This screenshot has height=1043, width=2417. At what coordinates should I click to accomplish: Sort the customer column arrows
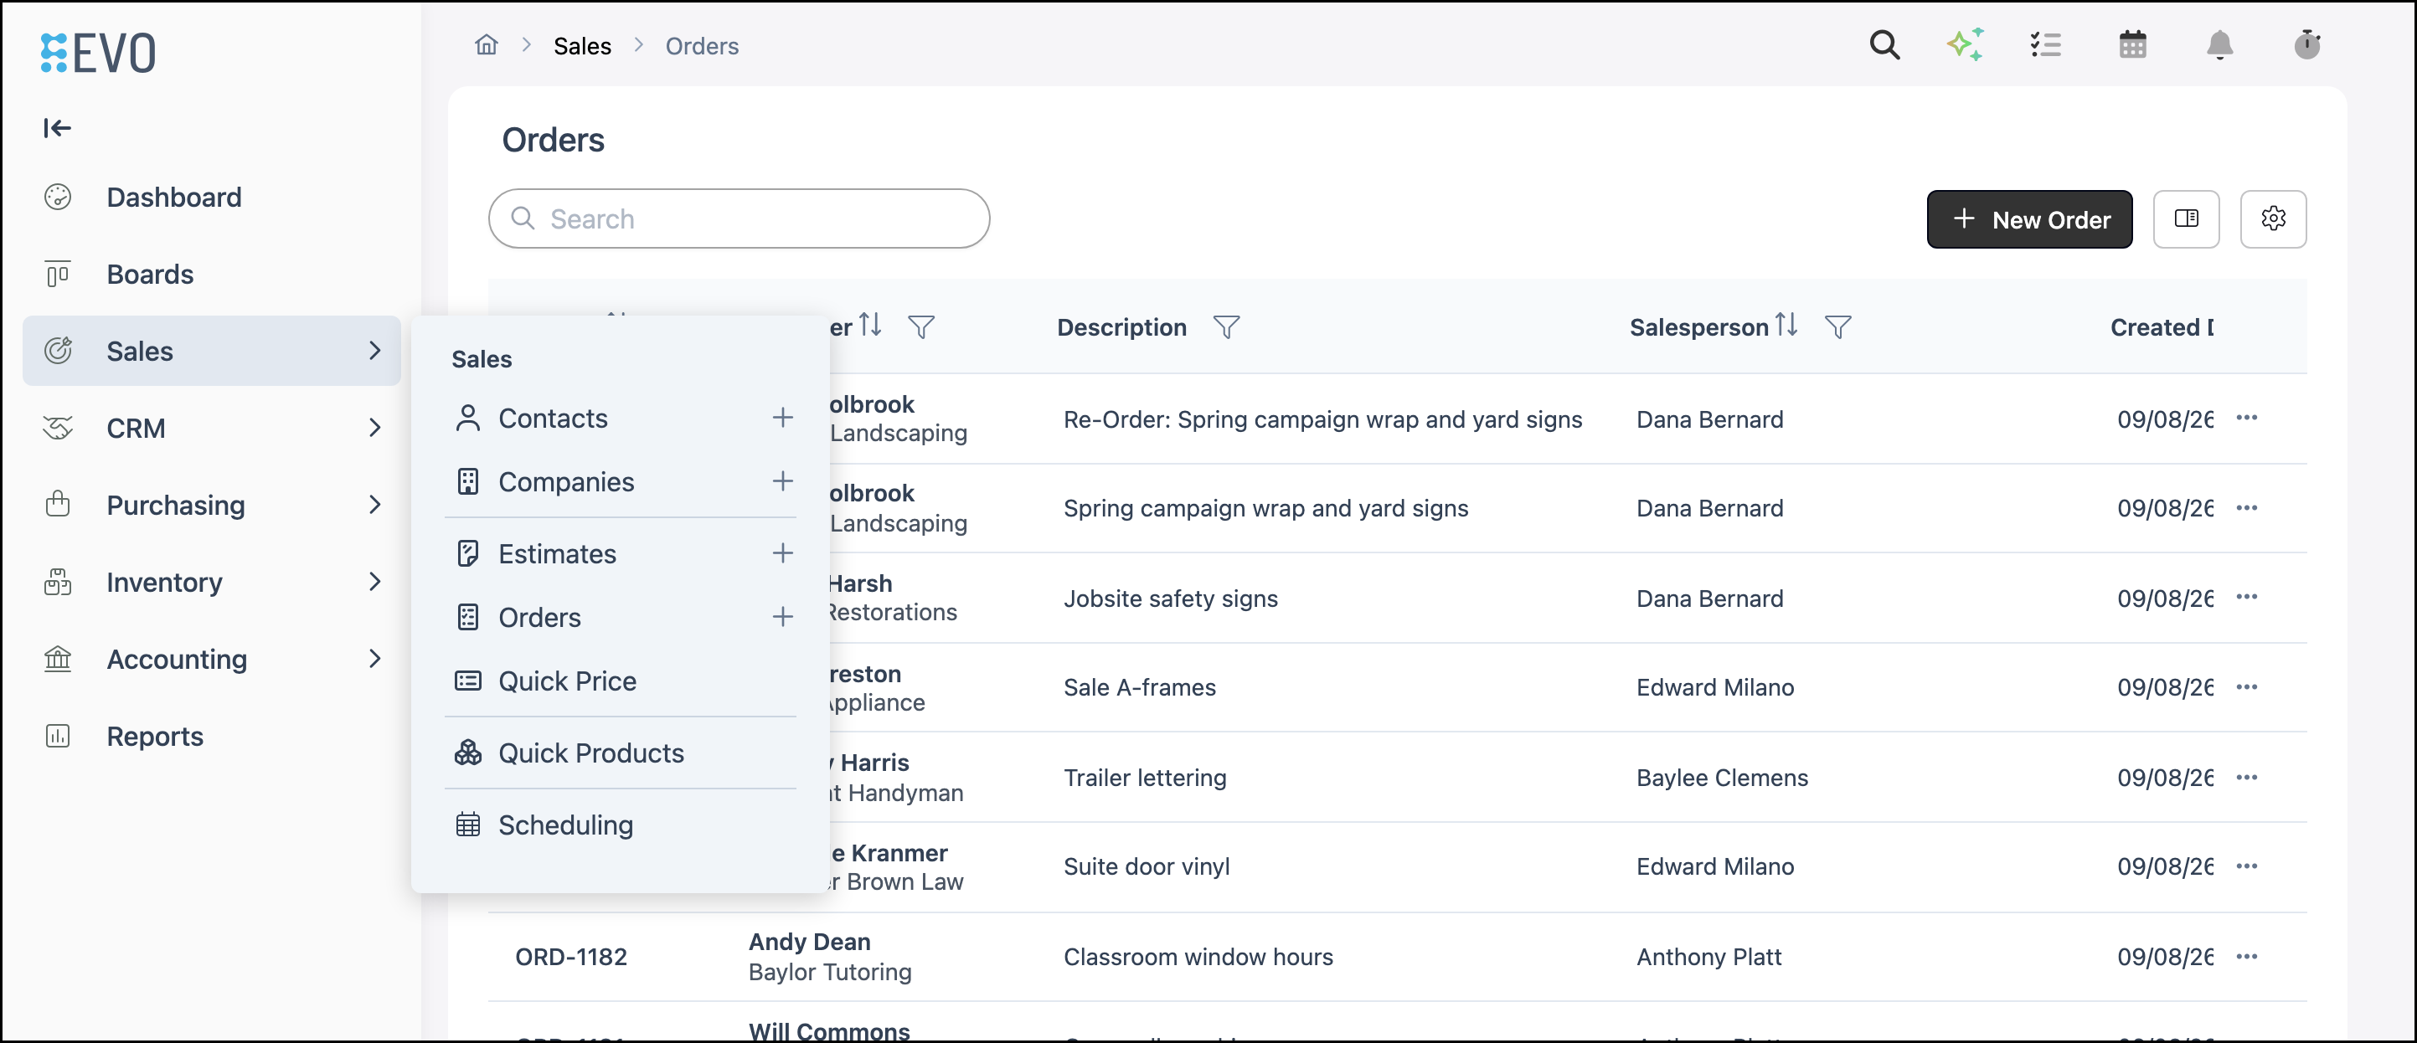coord(871,326)
